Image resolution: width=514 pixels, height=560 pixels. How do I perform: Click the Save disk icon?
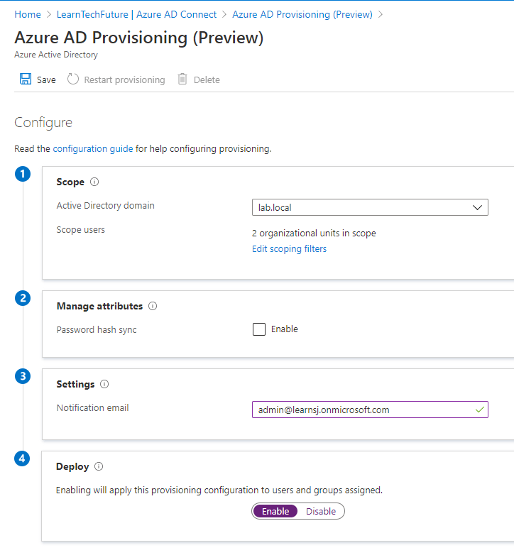point(26,79)
